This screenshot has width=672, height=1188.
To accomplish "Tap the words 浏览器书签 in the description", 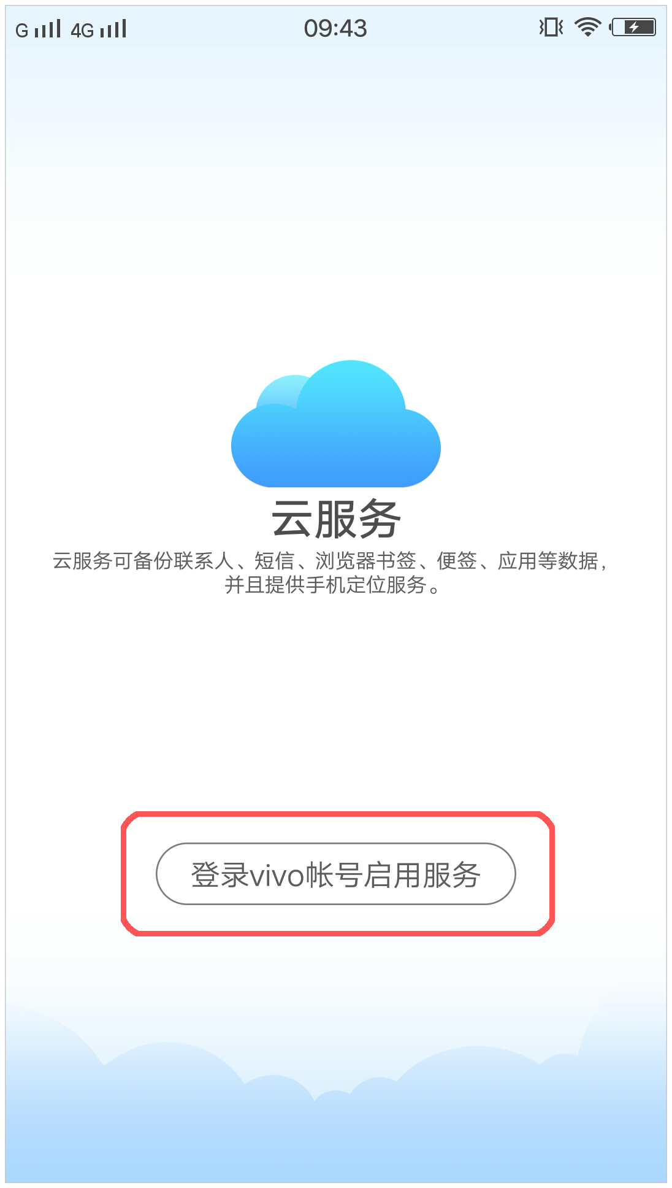I will tap(365, 561).
